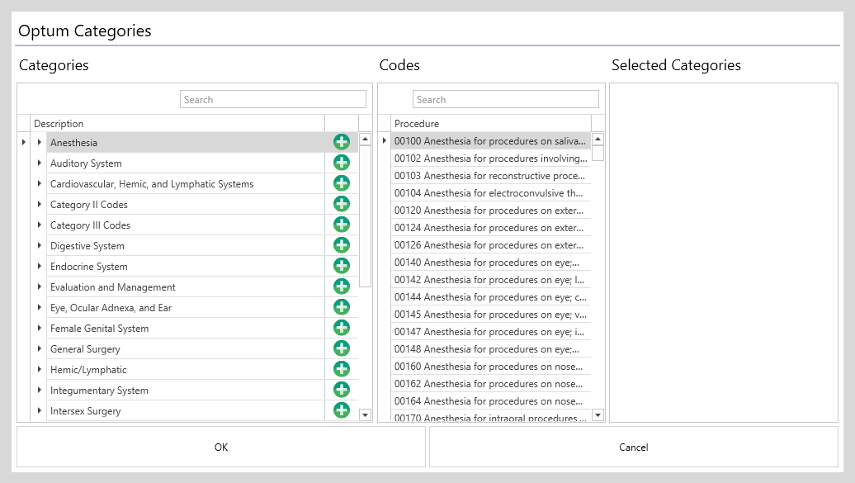Expand the Category III Codes node

40,225
